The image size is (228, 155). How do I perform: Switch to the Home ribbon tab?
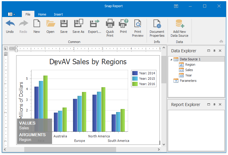point(42,14)
